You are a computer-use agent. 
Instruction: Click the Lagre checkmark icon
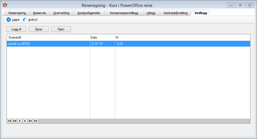9,20
